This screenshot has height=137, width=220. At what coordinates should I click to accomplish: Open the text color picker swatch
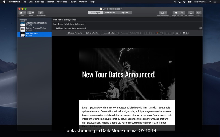(x=158, y=33)
